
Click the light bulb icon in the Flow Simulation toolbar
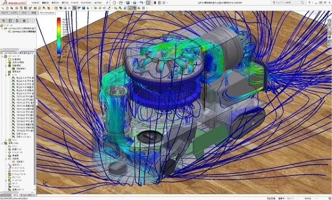tap(130, 8)
